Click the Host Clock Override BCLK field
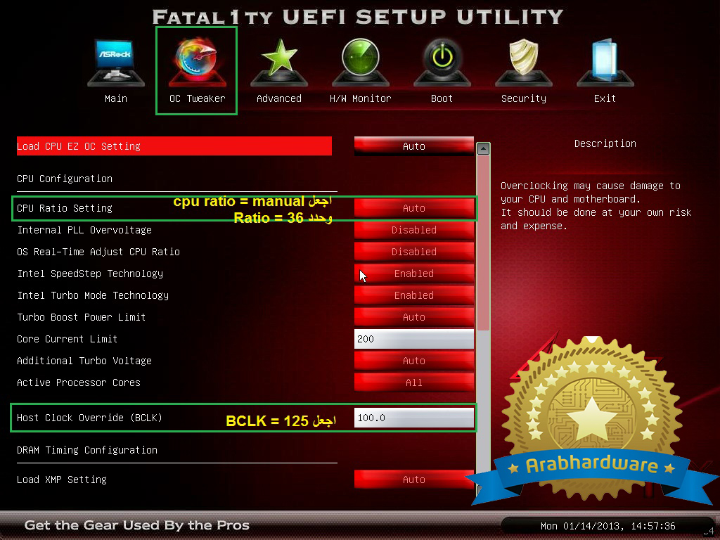Screen dimensions: 720x540 coord(413,418)
